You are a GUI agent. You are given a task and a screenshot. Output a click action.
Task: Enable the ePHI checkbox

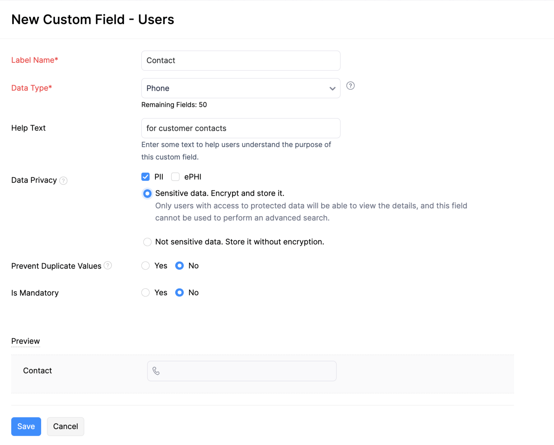175,176
